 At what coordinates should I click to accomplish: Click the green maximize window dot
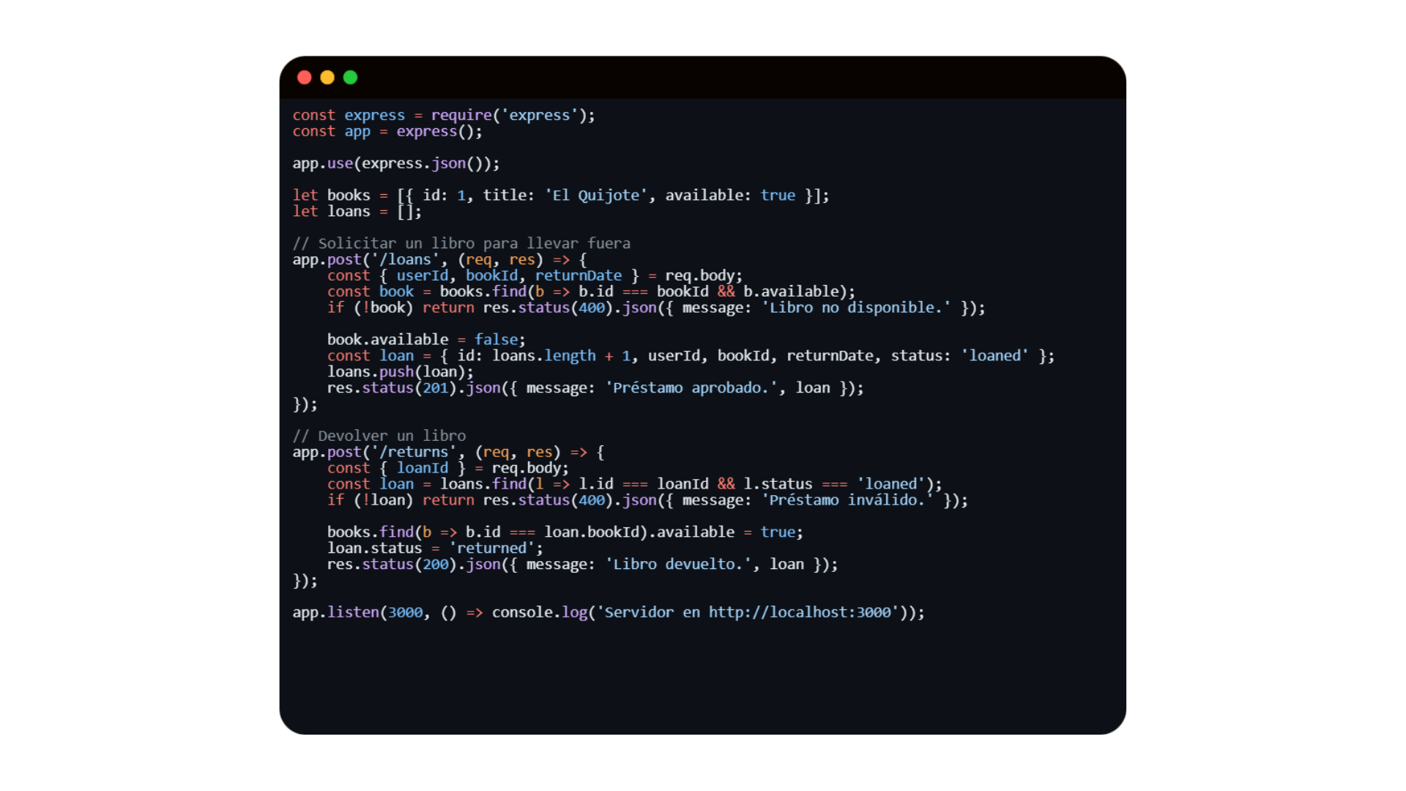[350, 78]
